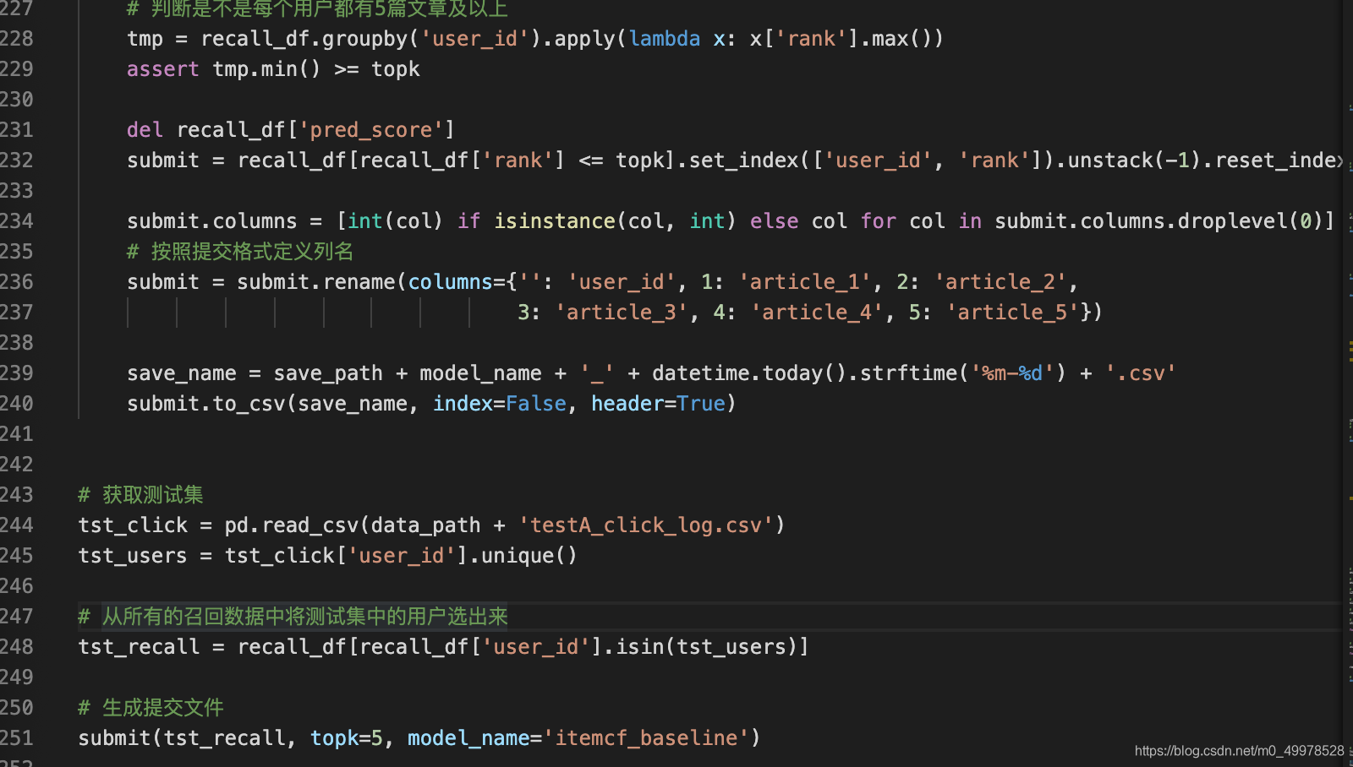Click the 'article_1' string
This screenshot has width=1353, height=767.
(804, 282)
